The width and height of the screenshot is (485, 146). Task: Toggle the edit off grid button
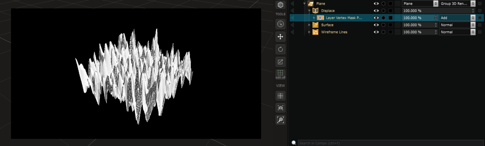pyautogui.click(x=280, y=74)
